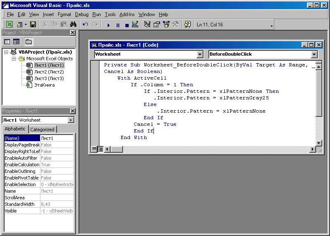Open the Tools menu
This screenshot has height=236, width=330.
tap(110, 14)
